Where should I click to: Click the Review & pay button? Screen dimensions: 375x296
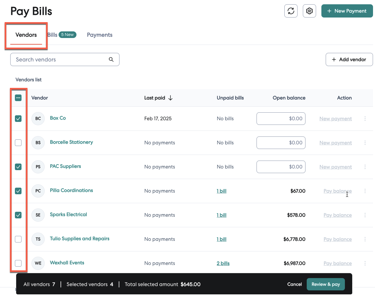point(326,284)
